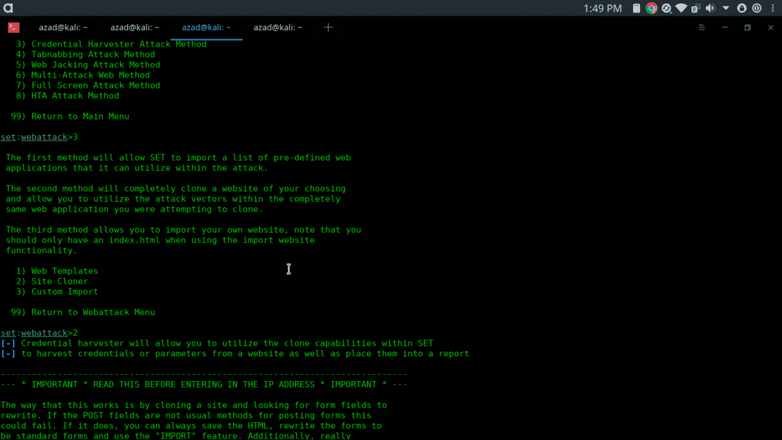Click 'applications that it can utilize' line

point(137,168)
